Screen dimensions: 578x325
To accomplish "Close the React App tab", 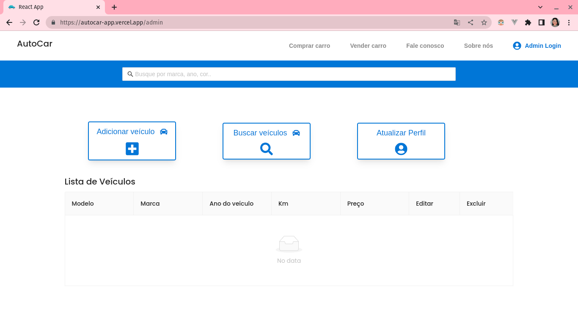I will pyautogui.click(x=98, y=7).
